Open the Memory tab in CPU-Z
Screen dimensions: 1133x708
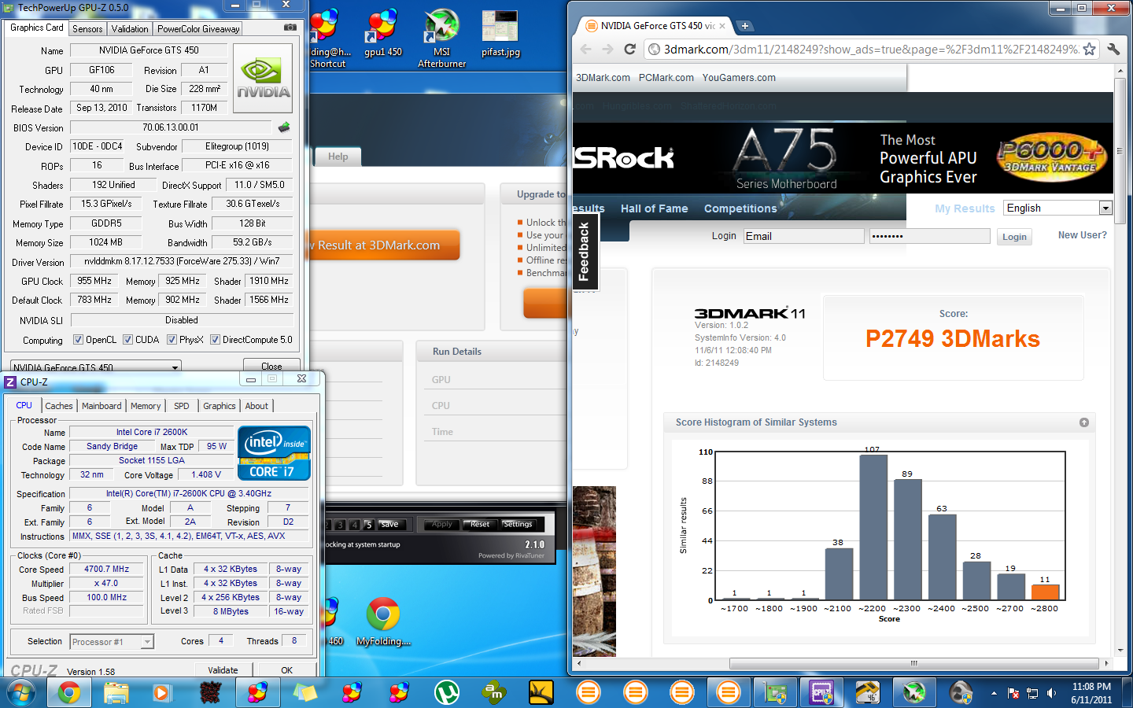tap(146, 406)
